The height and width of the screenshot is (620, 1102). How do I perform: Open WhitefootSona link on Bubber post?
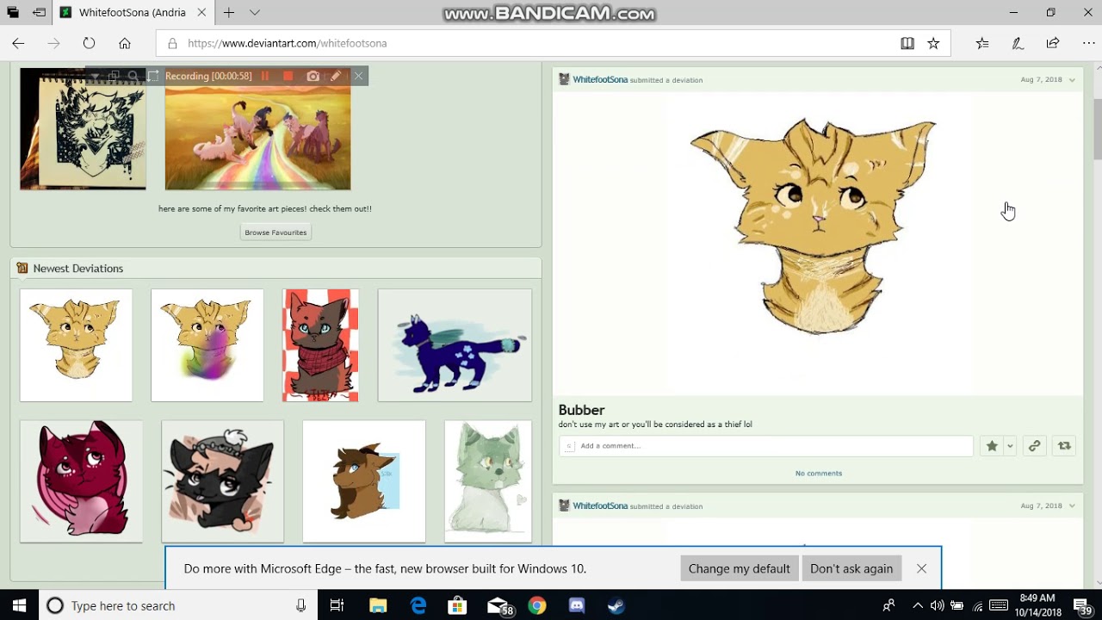click(x=600, y=79)
